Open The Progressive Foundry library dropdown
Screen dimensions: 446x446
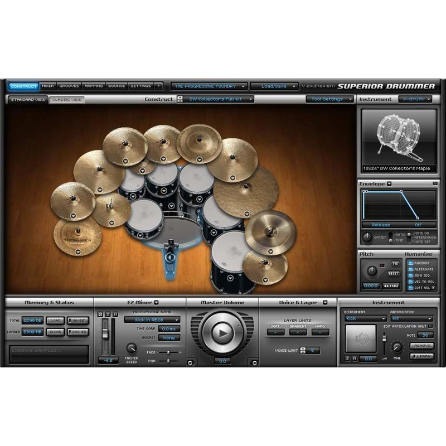tap(209, 86)
